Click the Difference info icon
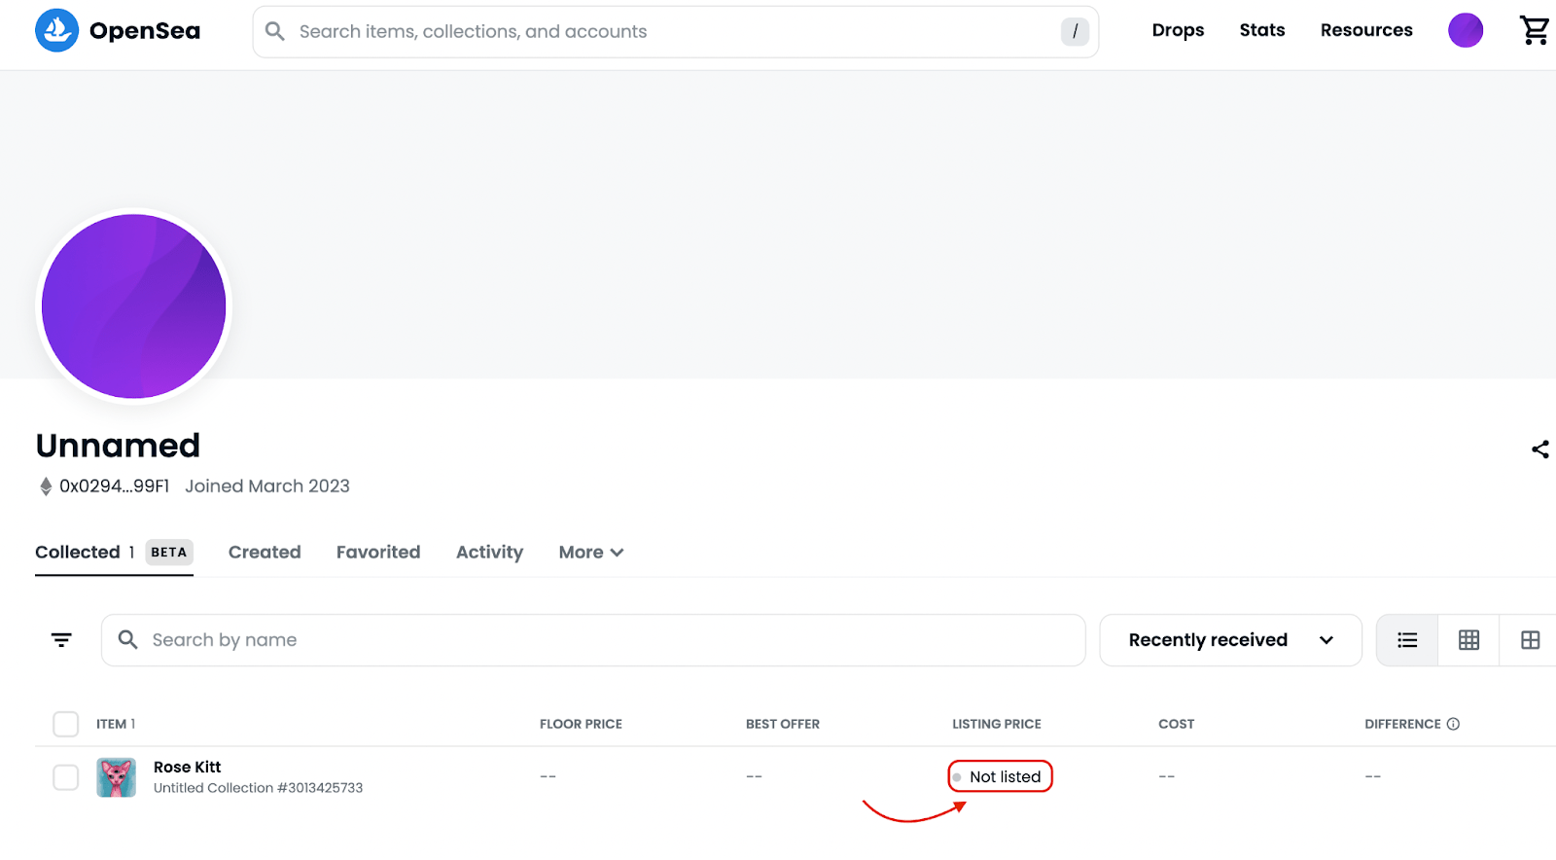Viewport: 1556px width, 860px height. (1453, 724)
